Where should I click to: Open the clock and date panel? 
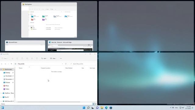188,108
